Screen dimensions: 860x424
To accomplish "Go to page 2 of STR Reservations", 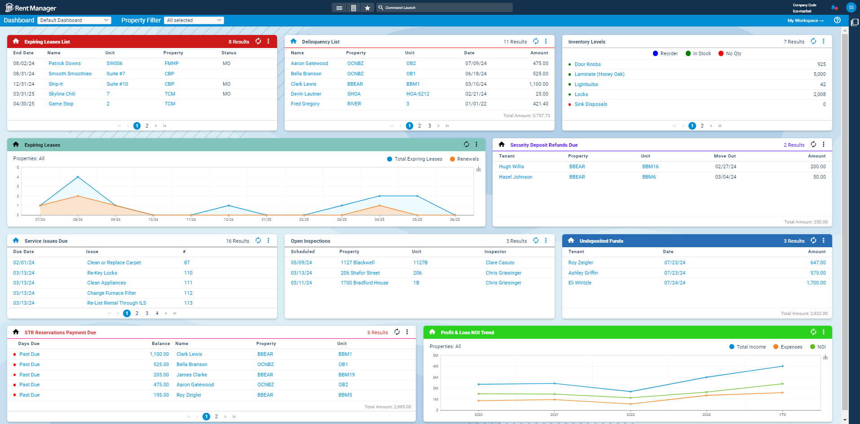I will coord(216,416).
